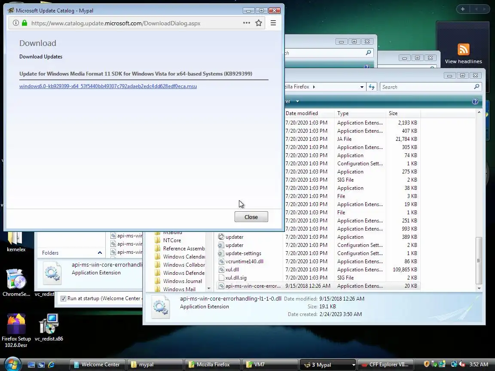
Task: Click the Close button in Download dialog
Action: click(251, 217)
